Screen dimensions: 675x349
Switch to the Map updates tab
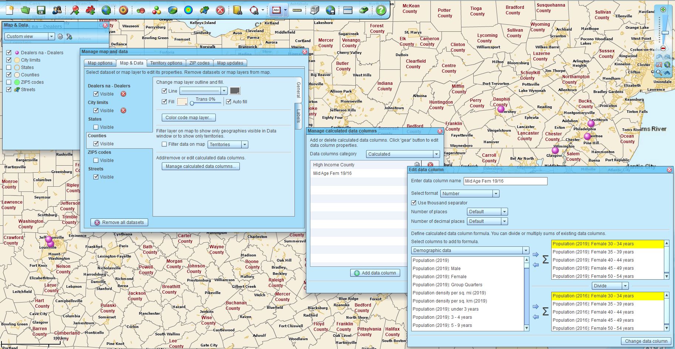click(x=230, y=63)
